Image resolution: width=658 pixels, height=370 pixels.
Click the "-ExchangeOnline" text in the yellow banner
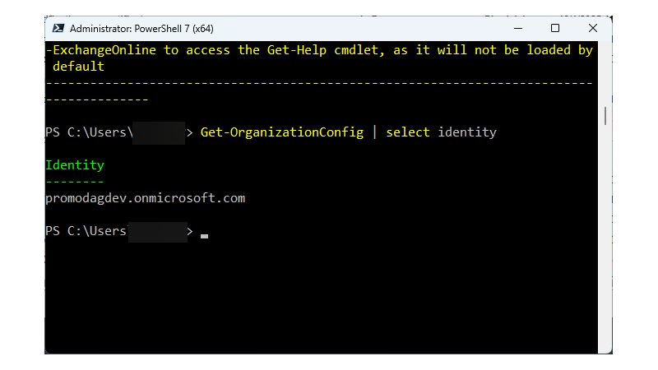pos(102,50)
